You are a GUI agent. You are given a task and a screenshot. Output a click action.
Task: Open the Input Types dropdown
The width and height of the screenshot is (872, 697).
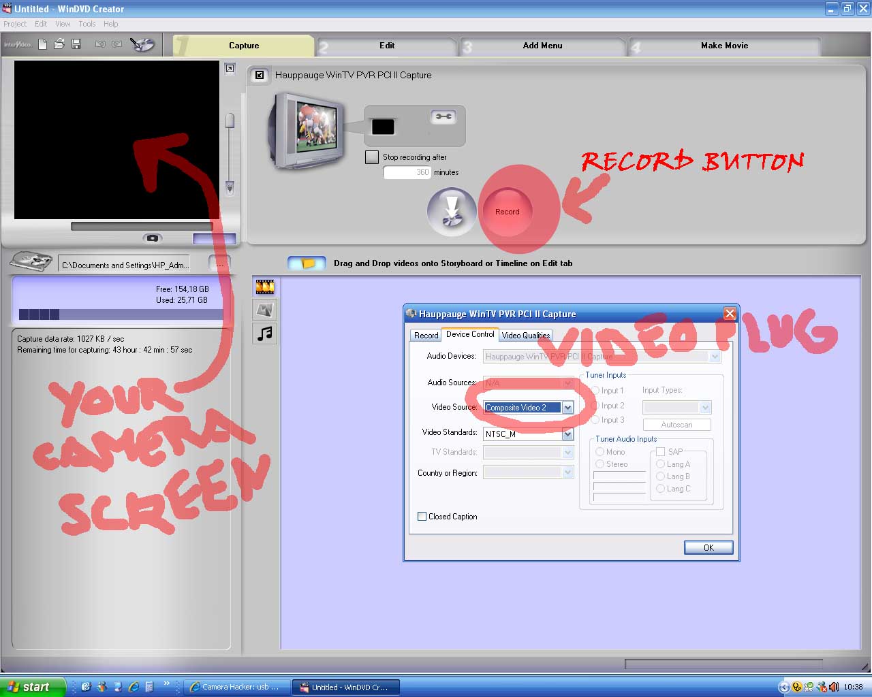click(x=705, y=407)
